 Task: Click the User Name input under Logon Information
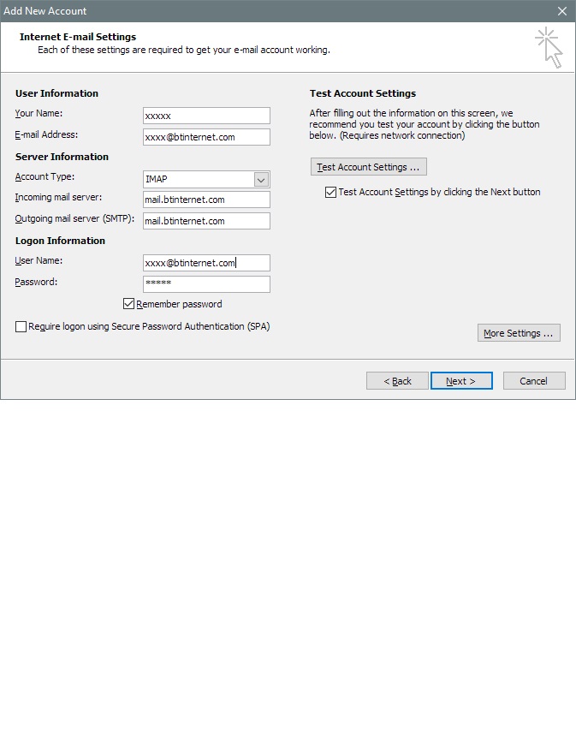point(206,263)
